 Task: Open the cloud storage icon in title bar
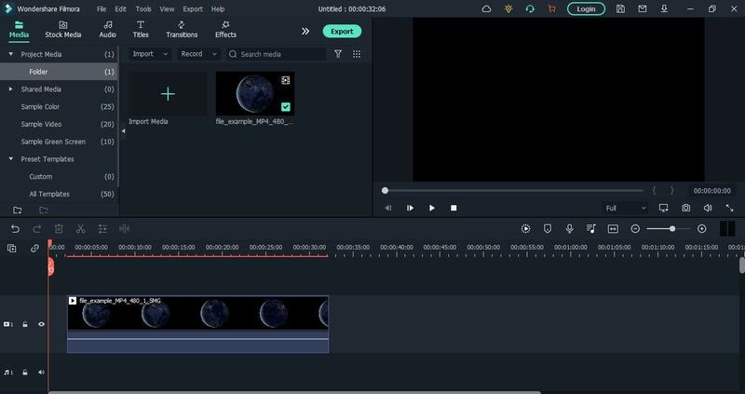click(486, 9)
